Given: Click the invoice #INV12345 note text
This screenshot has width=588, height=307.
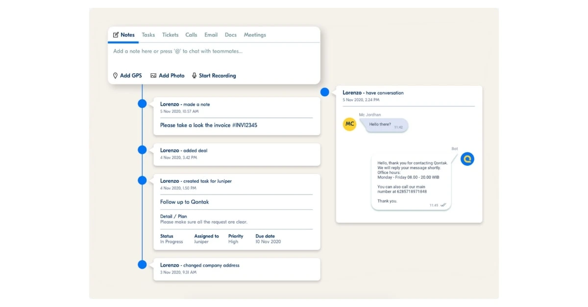Looking at the screenshot, I should pos(209,125).
